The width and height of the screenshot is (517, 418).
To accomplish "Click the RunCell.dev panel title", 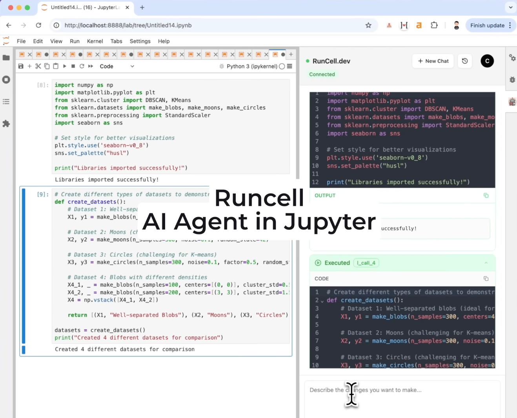I will pos(331,61).
